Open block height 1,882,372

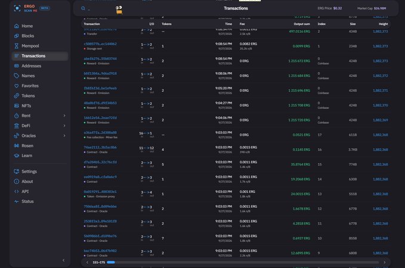pyautogui.click(x=380, y=76)
